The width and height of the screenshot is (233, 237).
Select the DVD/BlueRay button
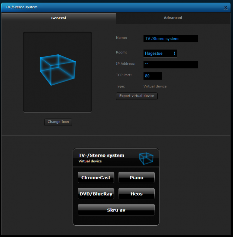(x=96, y=194)
